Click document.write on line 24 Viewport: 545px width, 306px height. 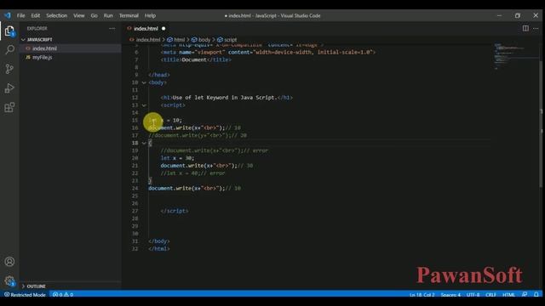pos(170,189)
